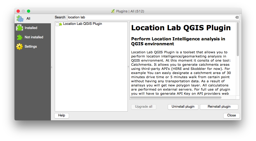
Task: Focus the Search input containing location lab
Action: 153,17
